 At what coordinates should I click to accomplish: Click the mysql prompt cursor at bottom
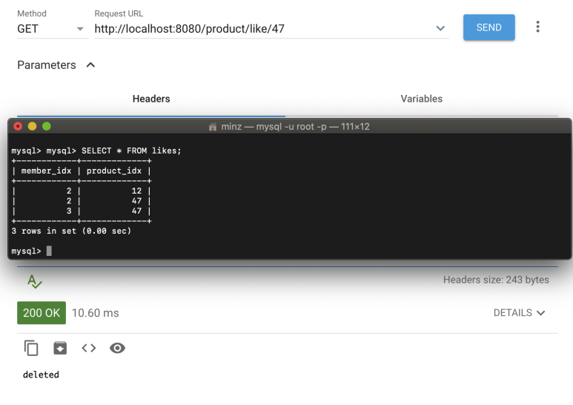(x=49, y=251)
